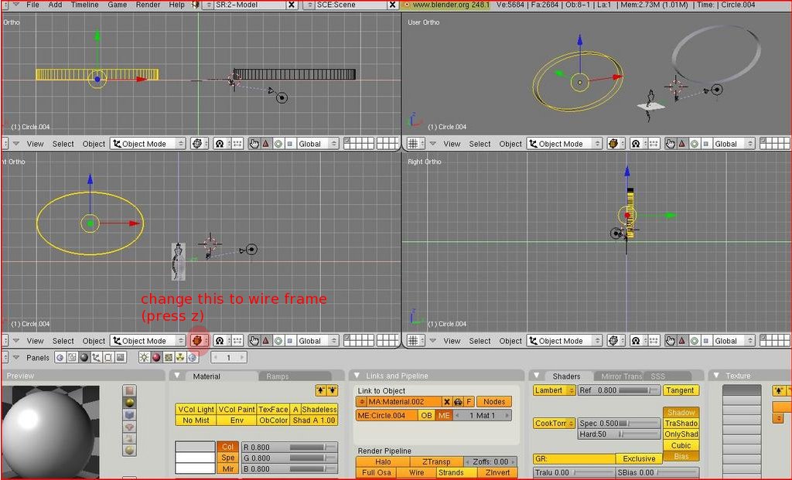The width and height of the screenshot is (792, 480).
Task: Toggle Wire render option
Action: point(416,473)
